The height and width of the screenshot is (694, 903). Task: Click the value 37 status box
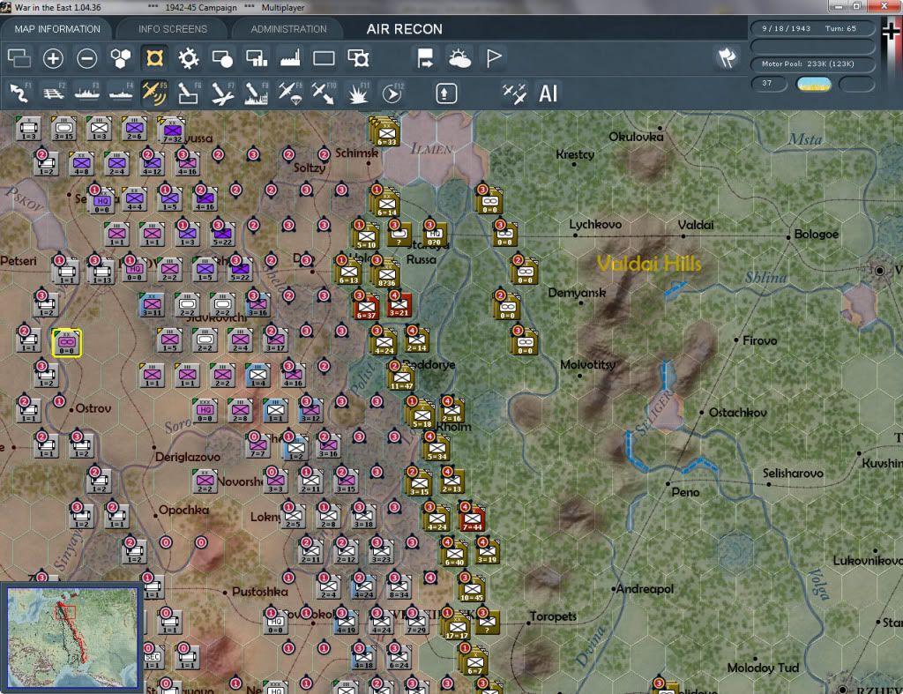coord(769,84)
